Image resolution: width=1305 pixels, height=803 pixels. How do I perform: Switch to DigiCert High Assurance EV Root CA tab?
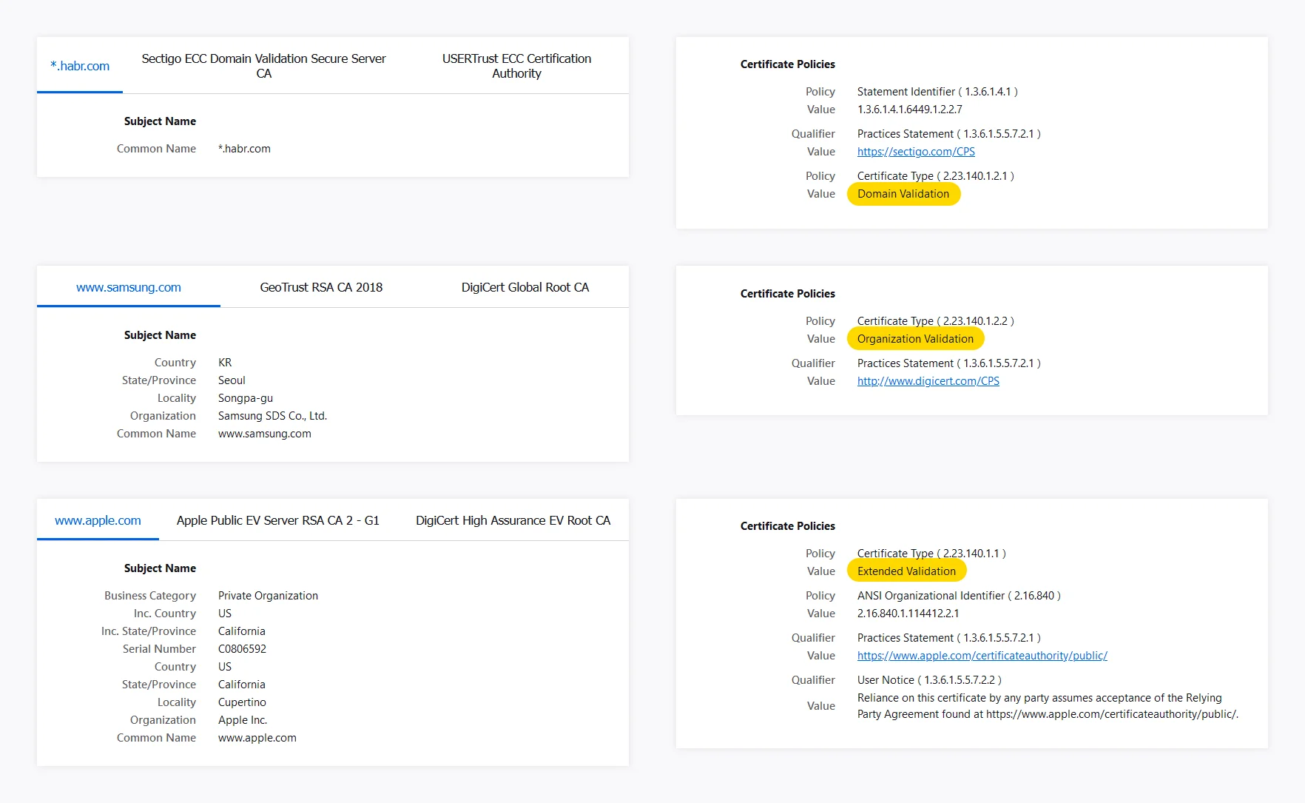[x=513, y=520]
